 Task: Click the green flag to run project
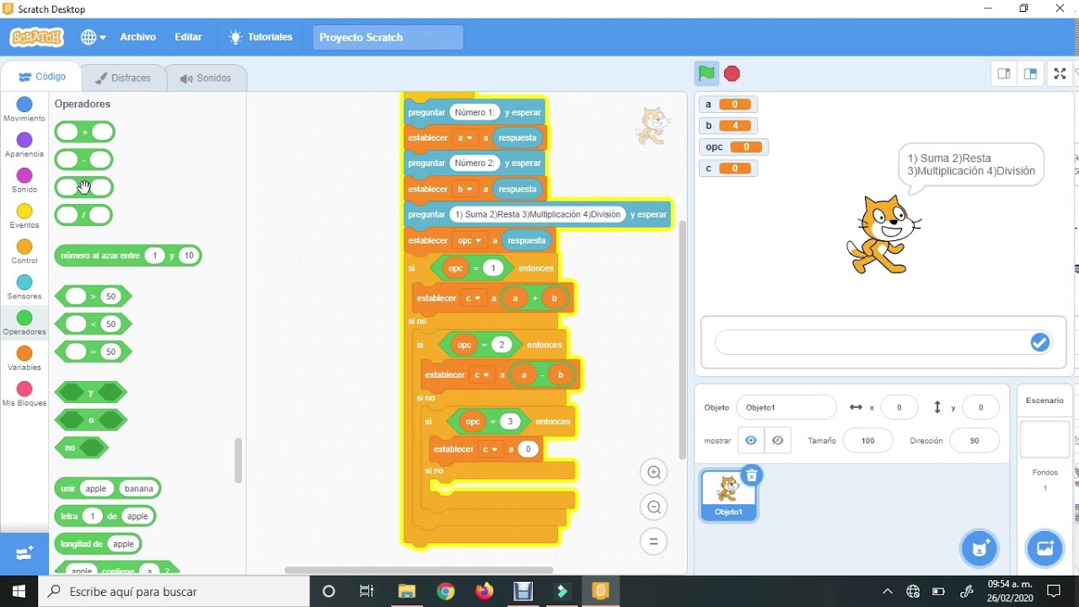[706, 73]
